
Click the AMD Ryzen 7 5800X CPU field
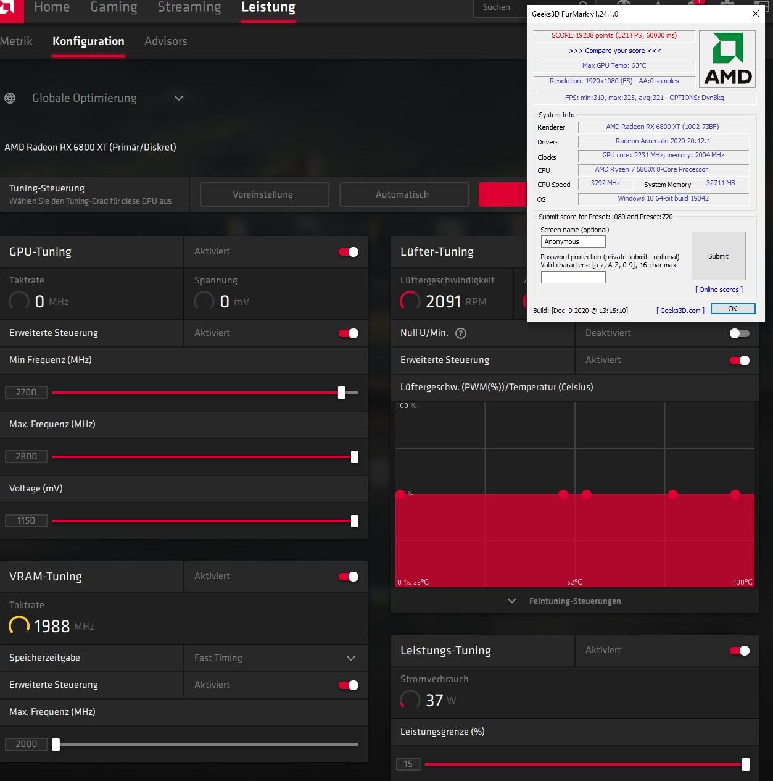point(663,169)
